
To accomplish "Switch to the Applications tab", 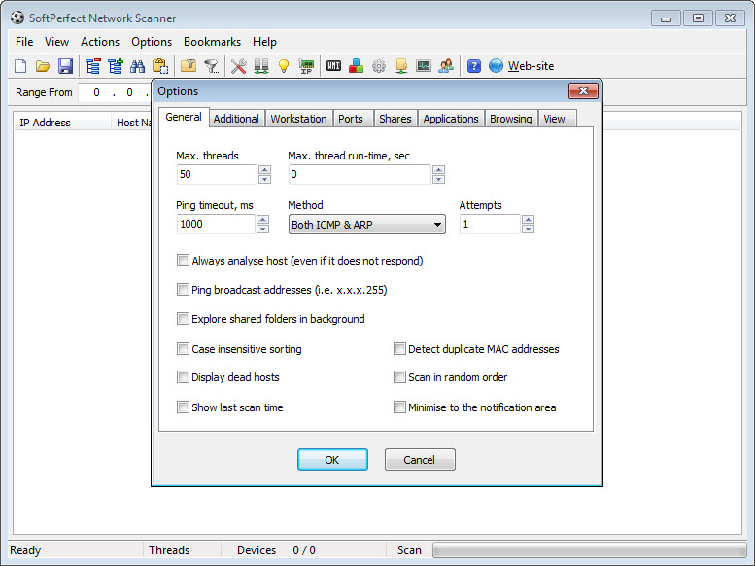I will pos(451,119).
